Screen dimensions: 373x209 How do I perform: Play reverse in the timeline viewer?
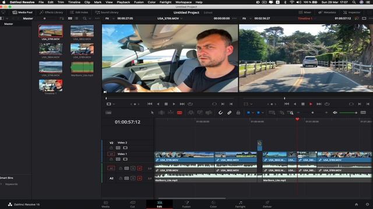(295, 104)
